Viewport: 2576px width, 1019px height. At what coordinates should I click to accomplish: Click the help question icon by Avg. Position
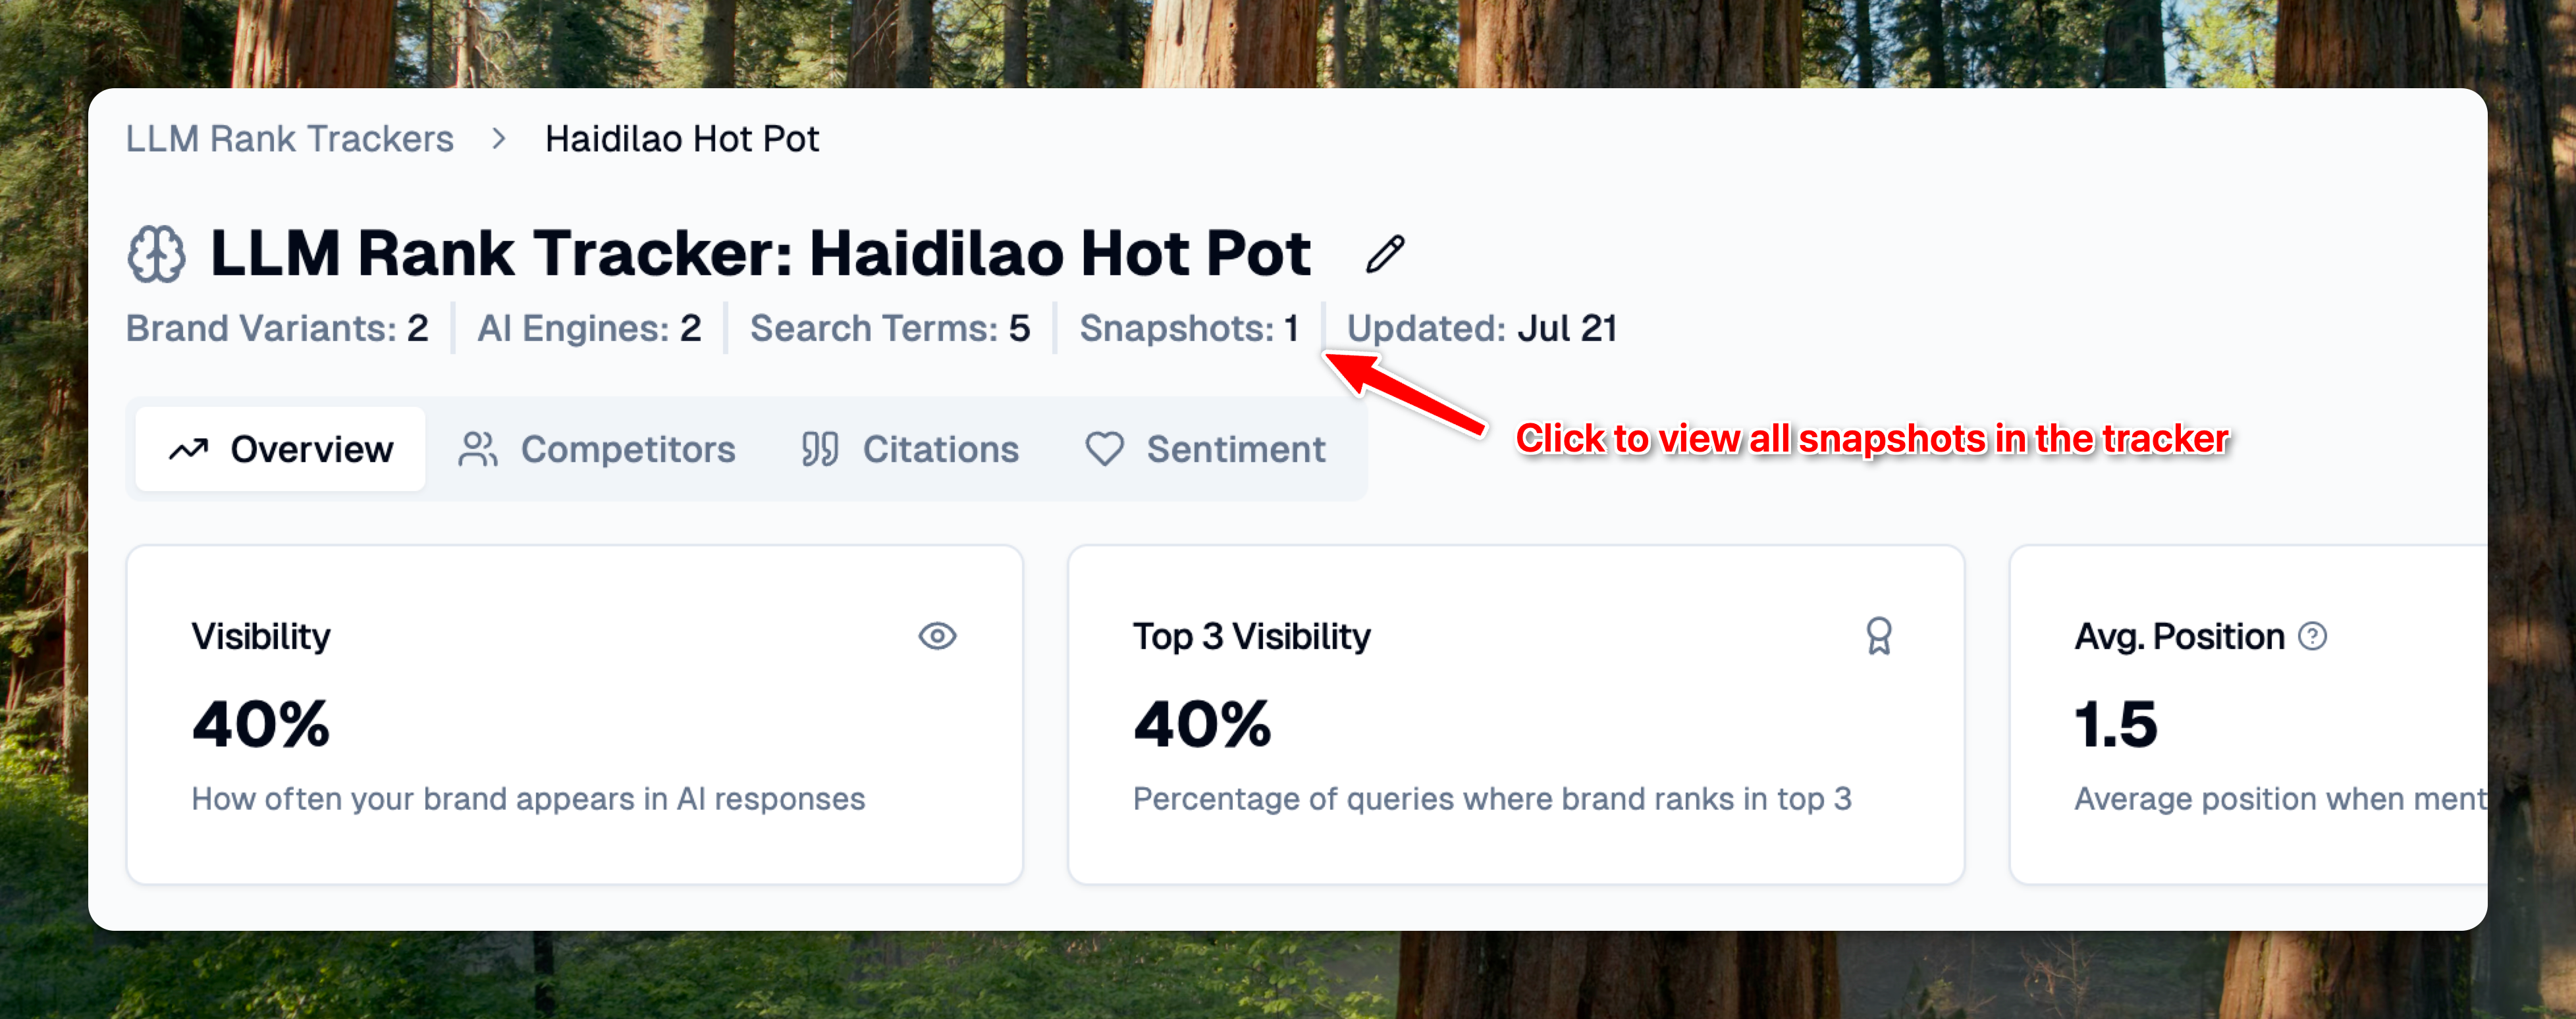click(2312, 636)
